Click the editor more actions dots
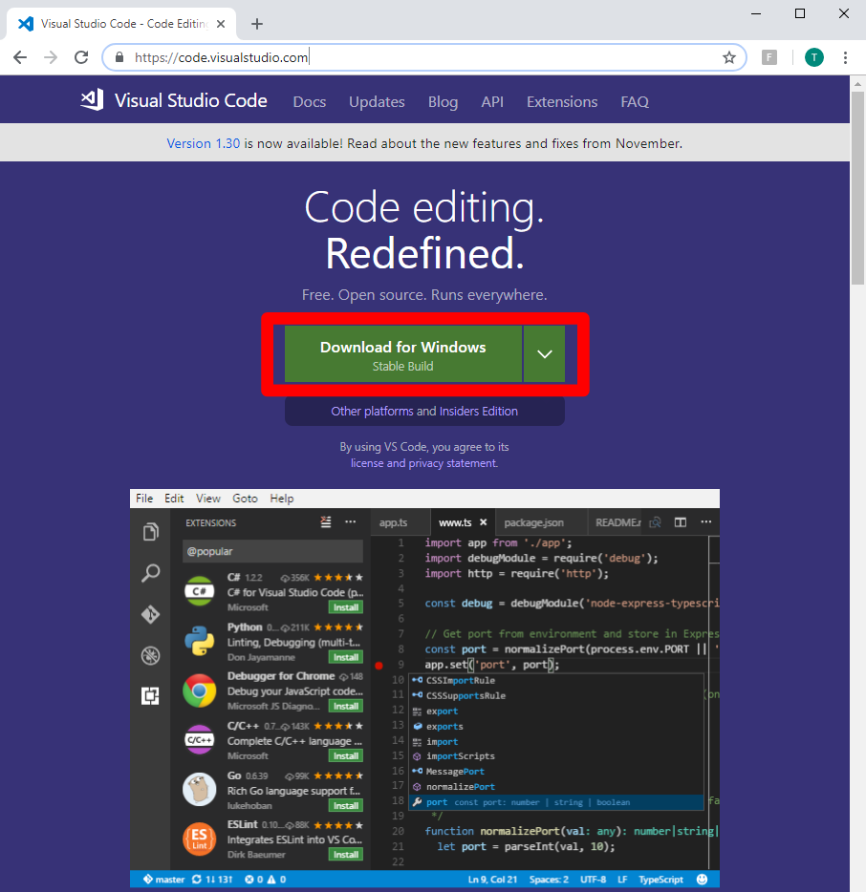866x892 pixels. coord(706,521)
